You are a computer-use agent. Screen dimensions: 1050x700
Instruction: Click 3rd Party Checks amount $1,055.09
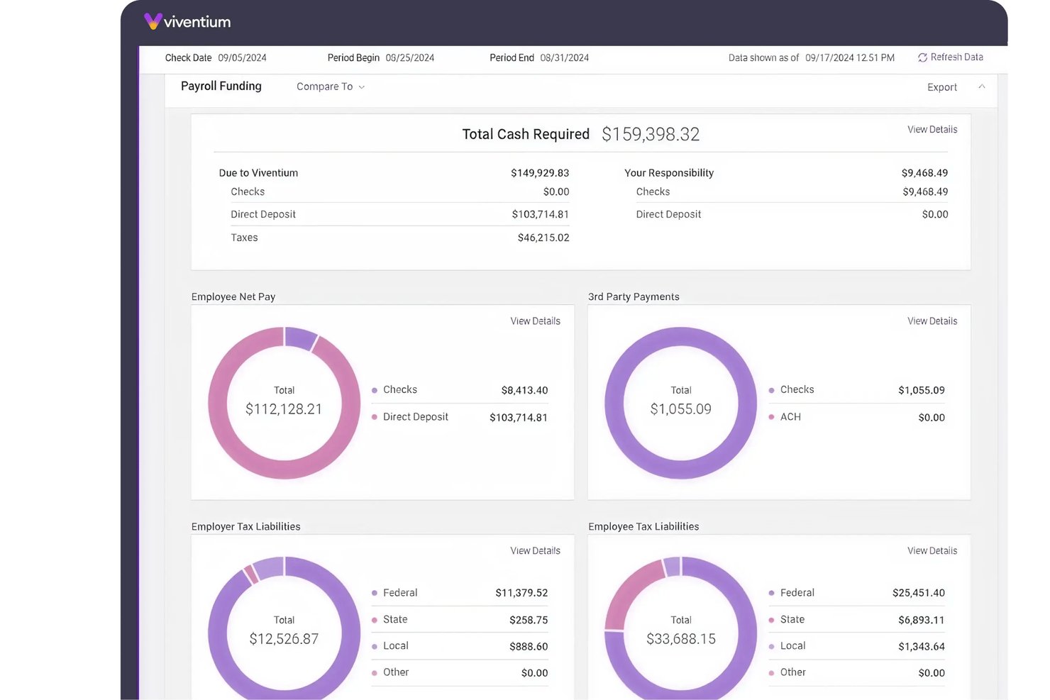(922, 390)
